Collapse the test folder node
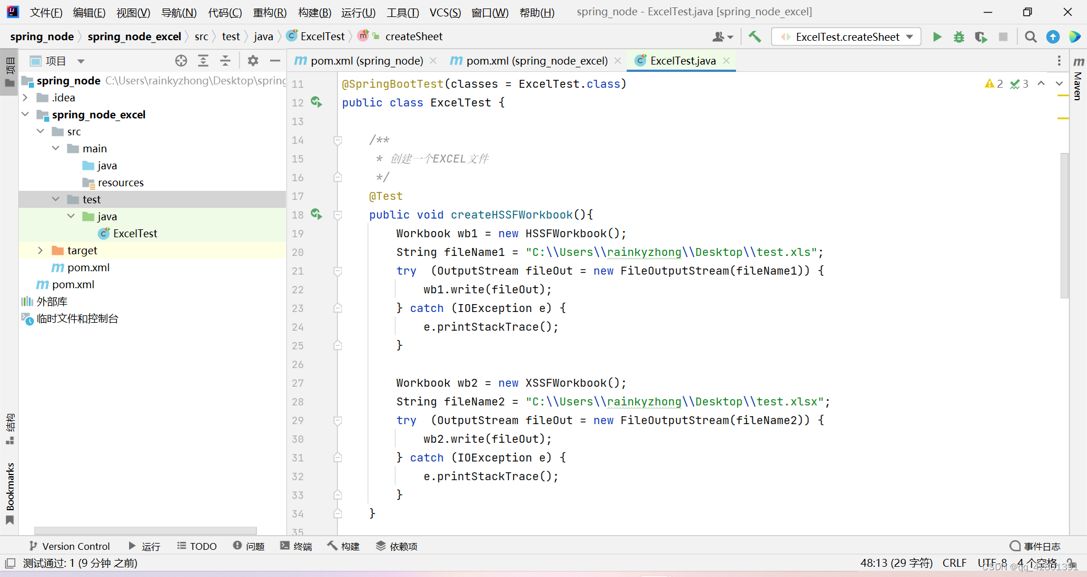 point(55,199)
